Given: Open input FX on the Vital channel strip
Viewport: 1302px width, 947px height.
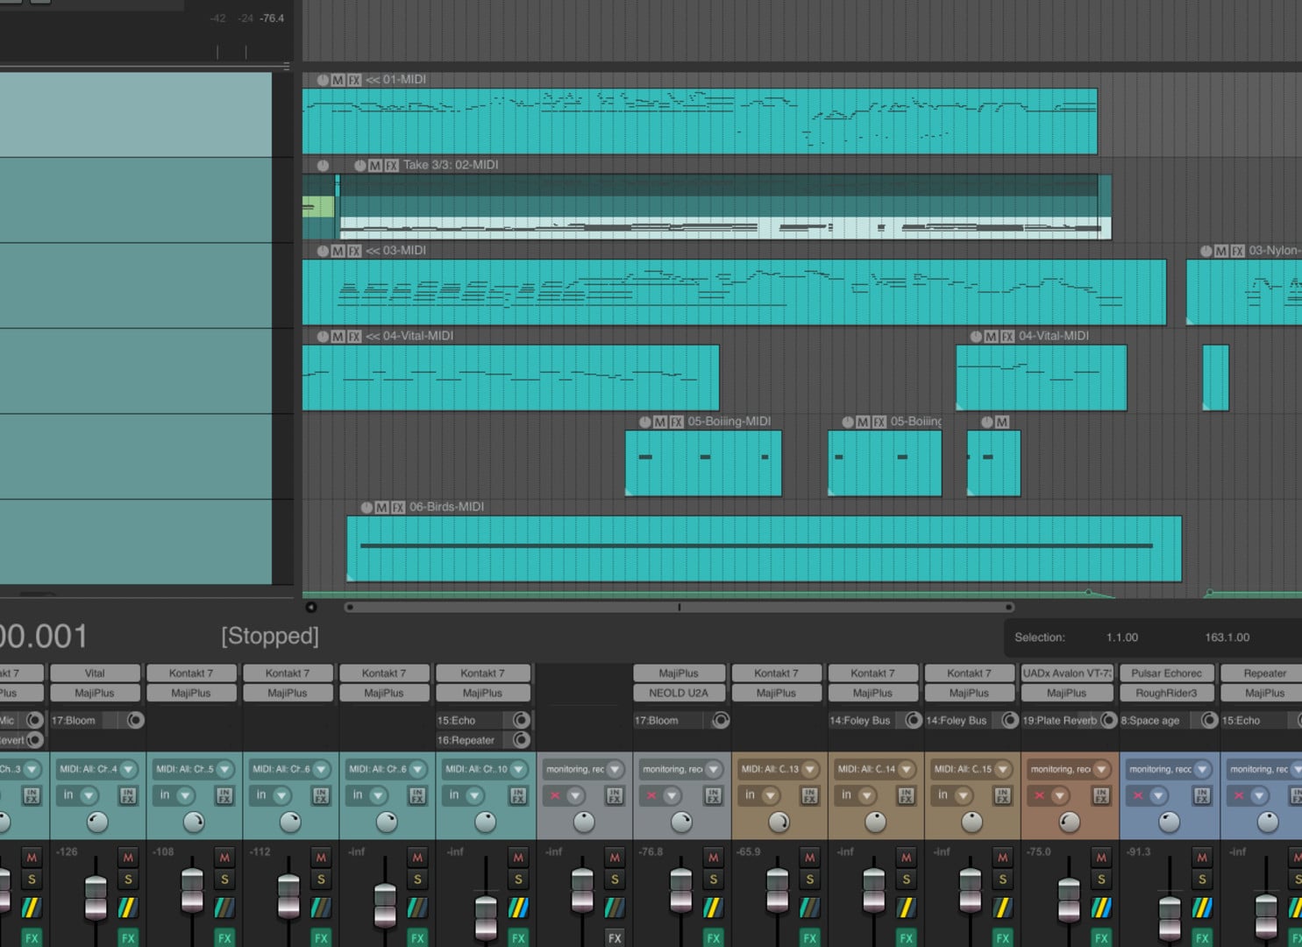Looking at the screenshot, I should (x=128, y=795).
